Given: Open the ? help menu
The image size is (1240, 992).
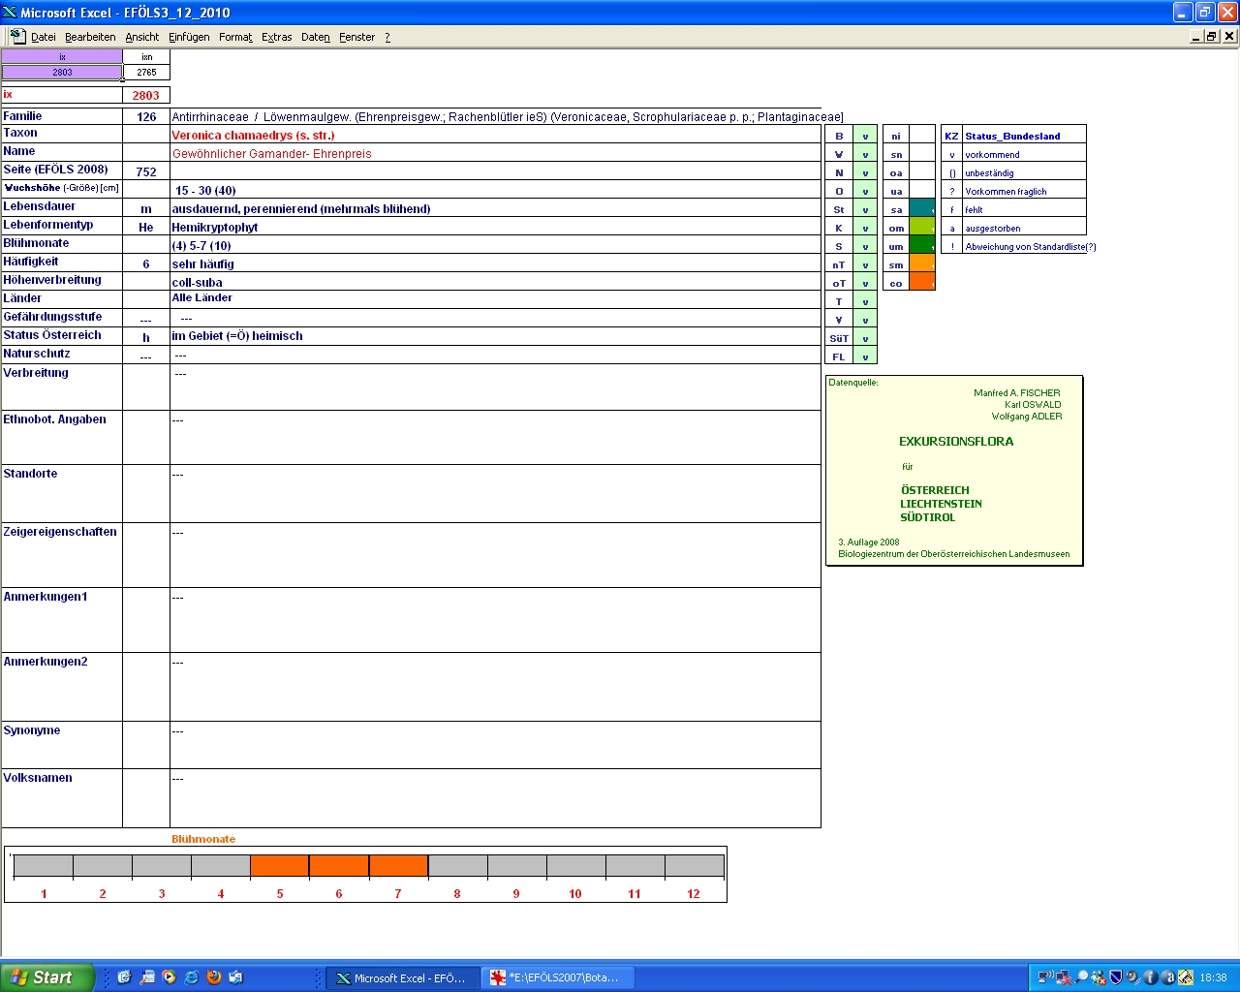Looking at the screenshot, I should (x=387, y=37).
